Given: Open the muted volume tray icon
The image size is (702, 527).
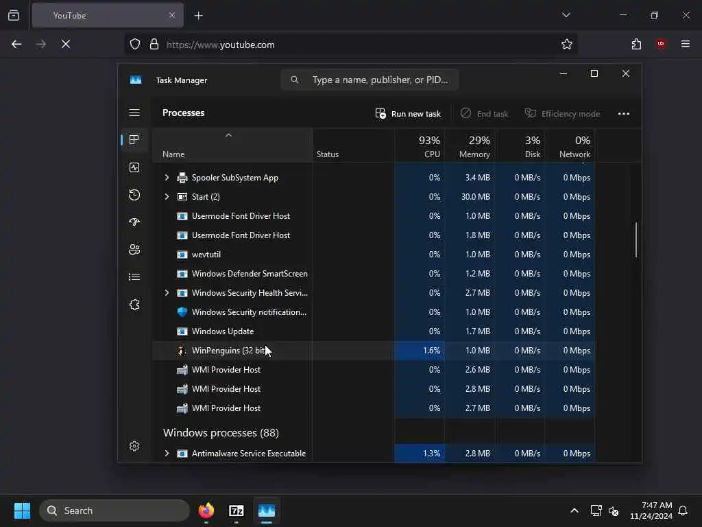Looking at the screenshot, I should pos(614,511).
